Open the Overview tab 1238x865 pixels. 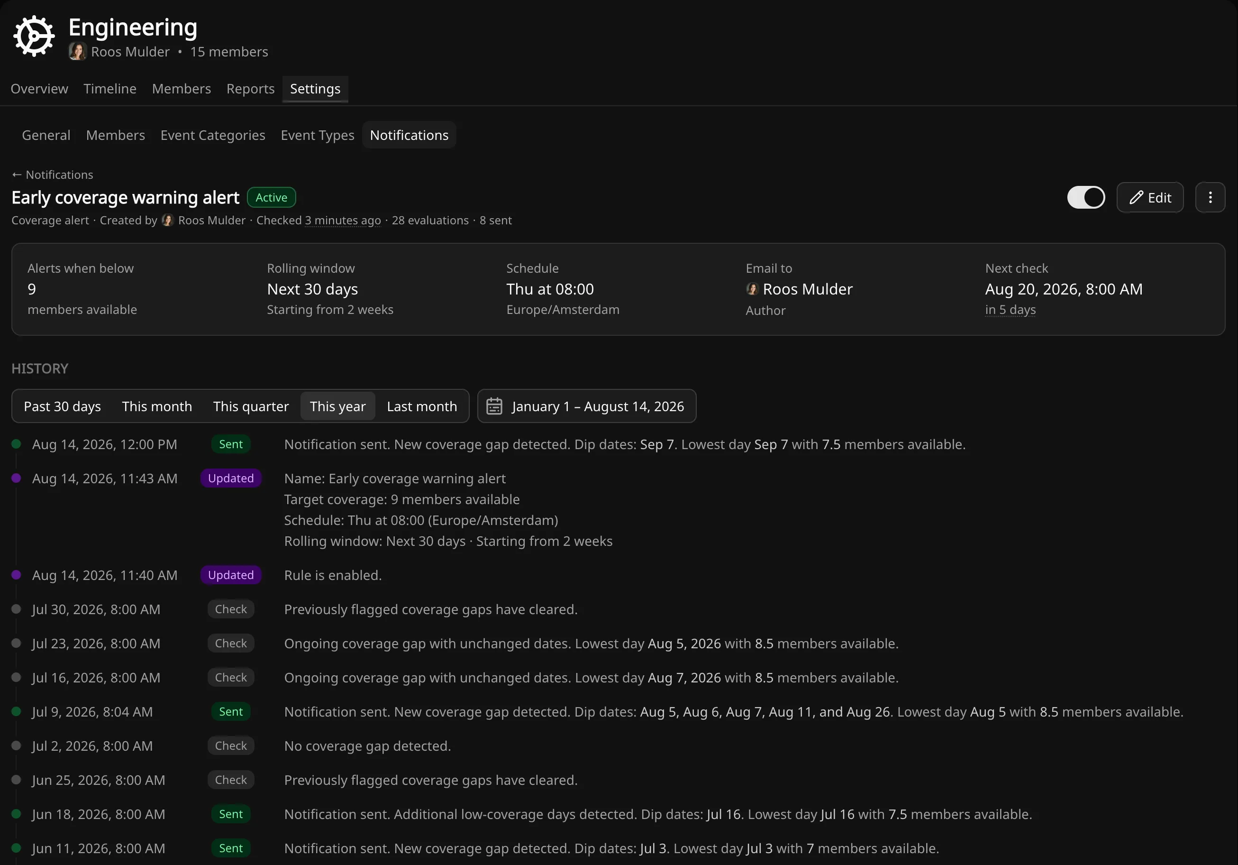pos(39,89)
